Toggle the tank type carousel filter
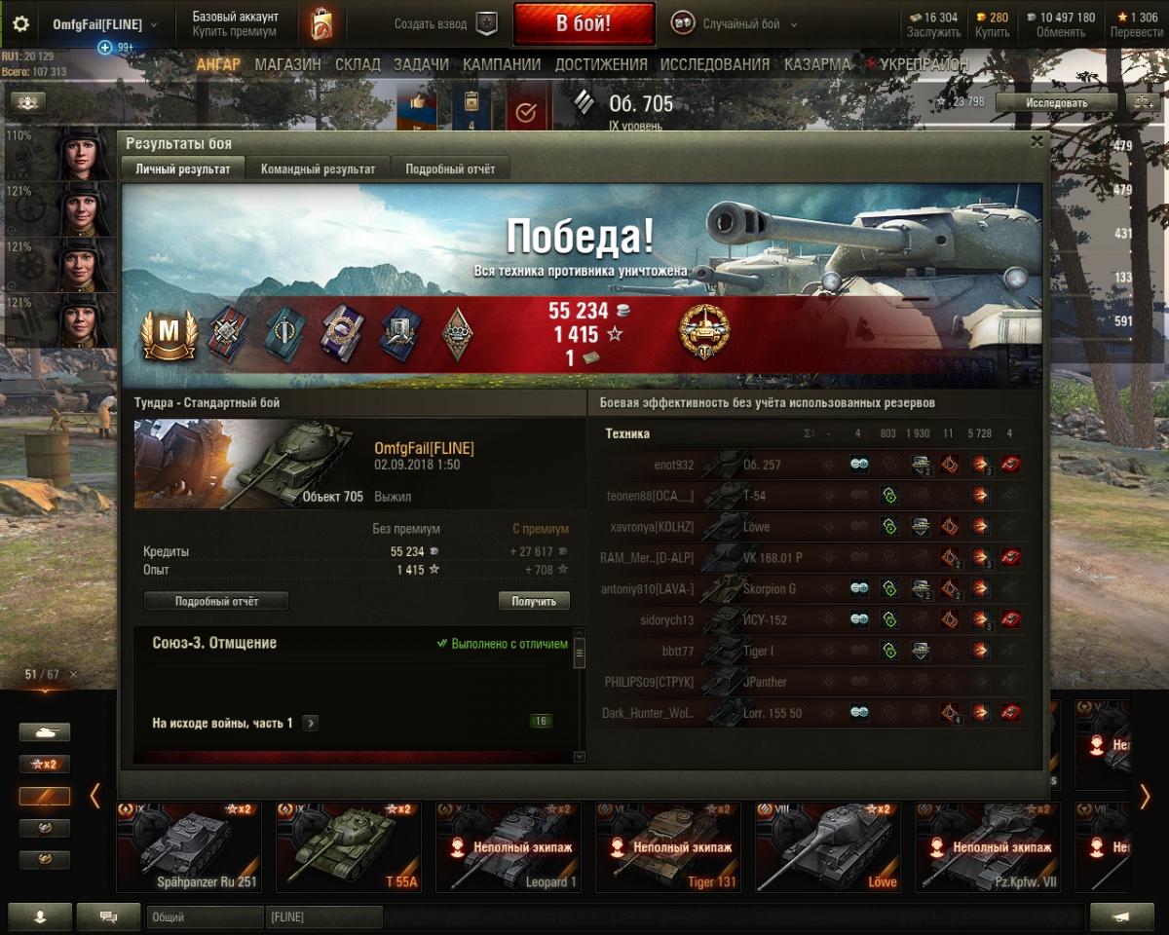 pos(45,731)
